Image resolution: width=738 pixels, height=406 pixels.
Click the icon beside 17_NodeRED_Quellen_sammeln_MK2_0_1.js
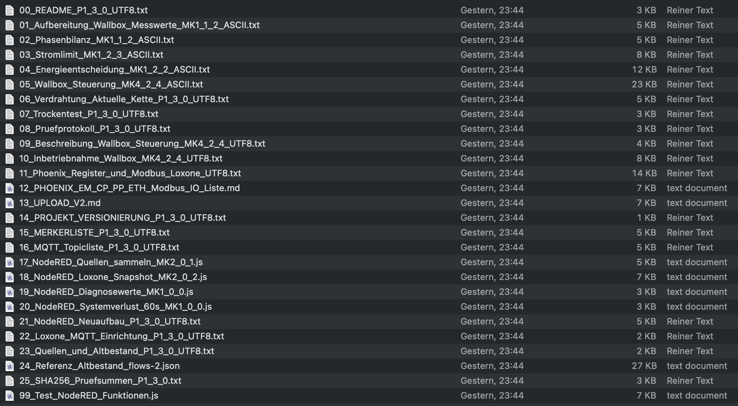pyautogui.click(x=10, y=262)
